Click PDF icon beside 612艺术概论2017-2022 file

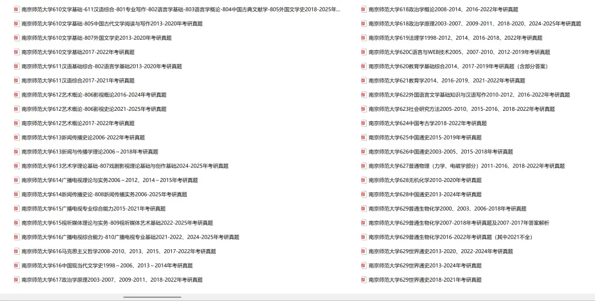pyautogui.click(x=17, y=123)
